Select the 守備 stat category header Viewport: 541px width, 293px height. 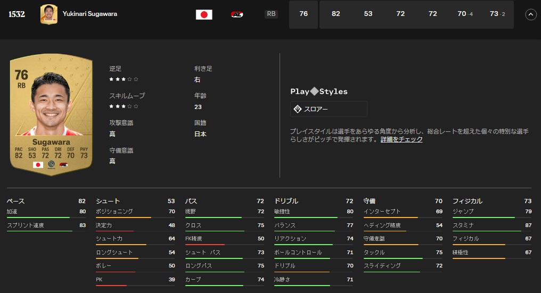click(370, 201)
